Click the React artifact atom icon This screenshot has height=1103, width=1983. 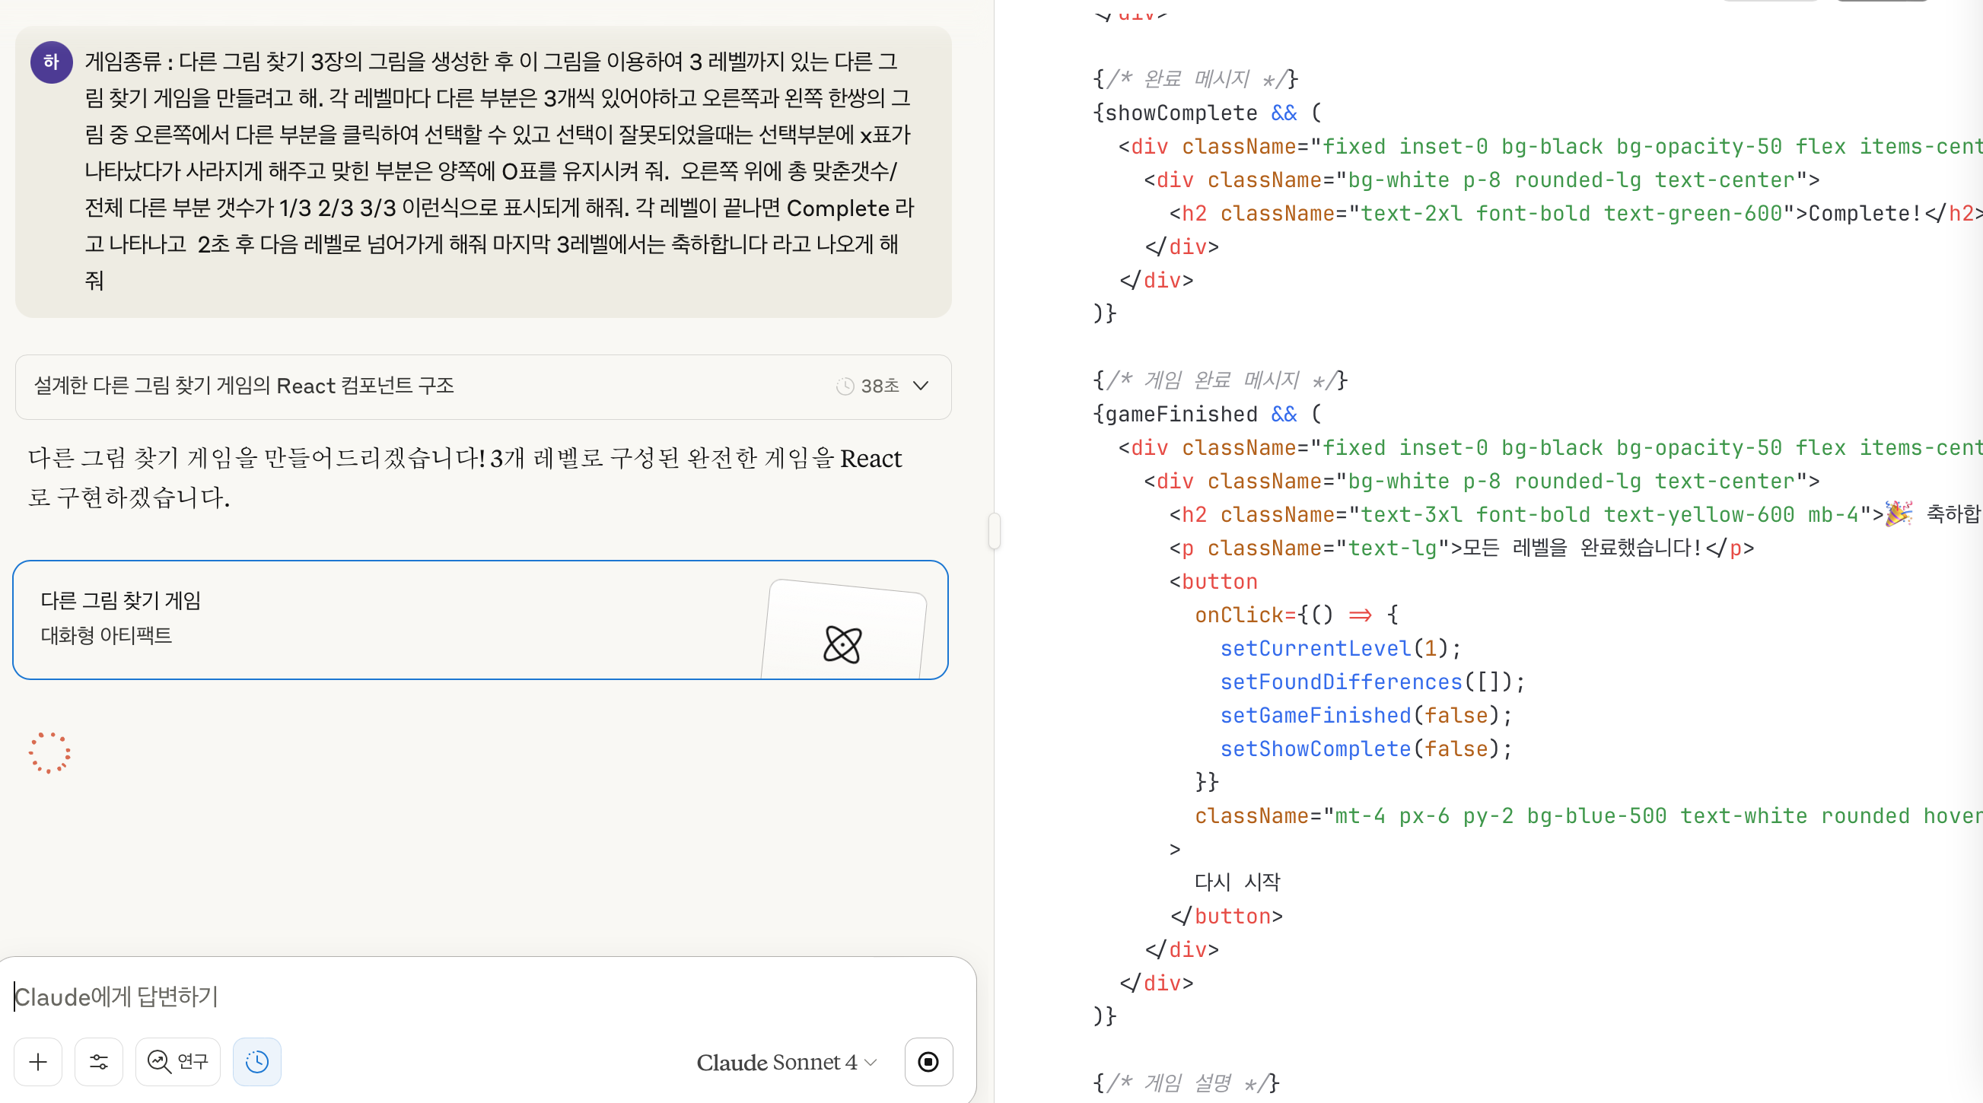coord(842,644)
